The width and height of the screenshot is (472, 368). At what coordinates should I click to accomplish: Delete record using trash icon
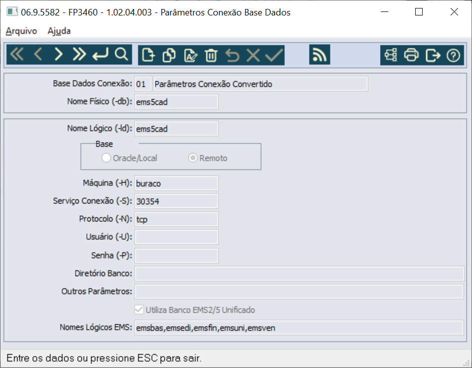tap(211, 55)
